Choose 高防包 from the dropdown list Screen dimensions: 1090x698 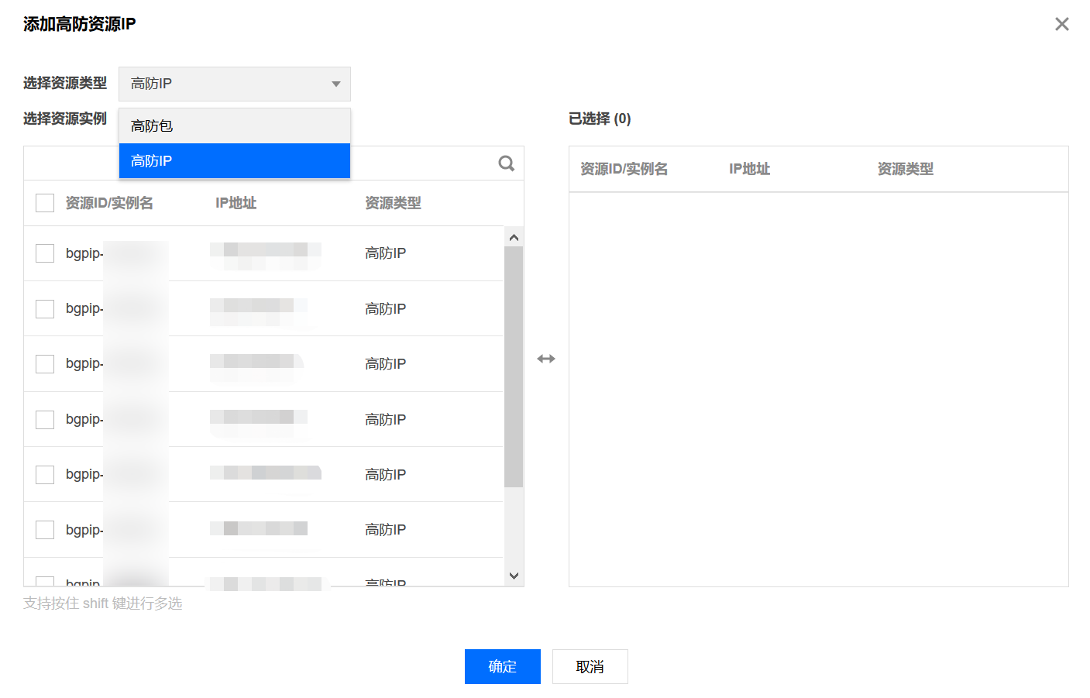(x=234, y=126)
